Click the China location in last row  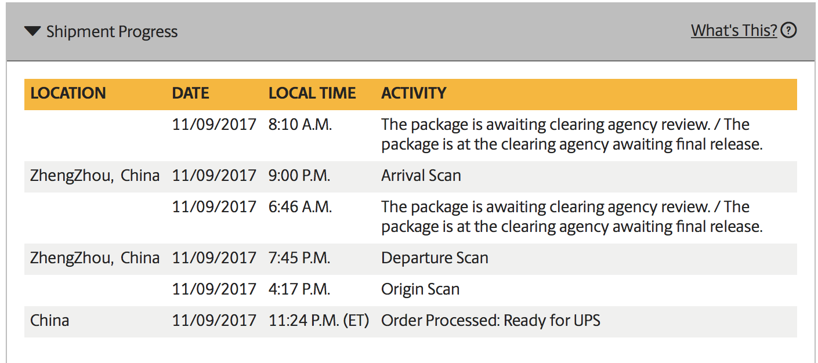click(x=49, y=320)
